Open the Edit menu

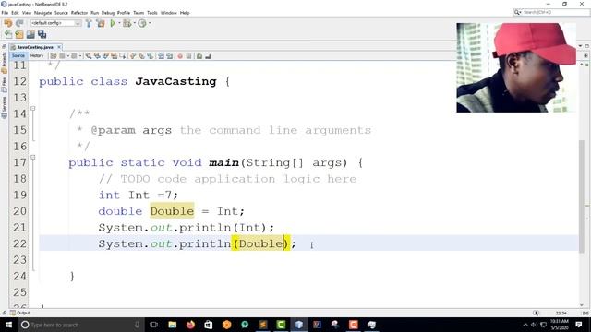[x=15, y=13]
